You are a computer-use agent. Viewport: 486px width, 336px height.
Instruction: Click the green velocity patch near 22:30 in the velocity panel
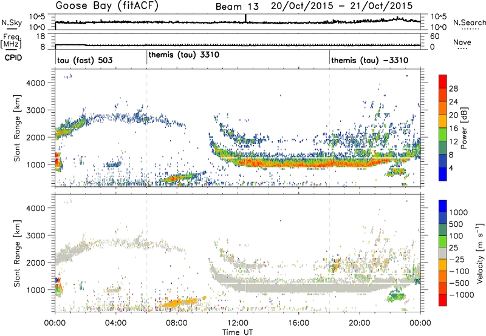pyautogui.click(x=396, y=297)
